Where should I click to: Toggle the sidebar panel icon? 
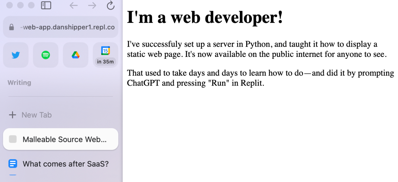[x=46, y=5]
